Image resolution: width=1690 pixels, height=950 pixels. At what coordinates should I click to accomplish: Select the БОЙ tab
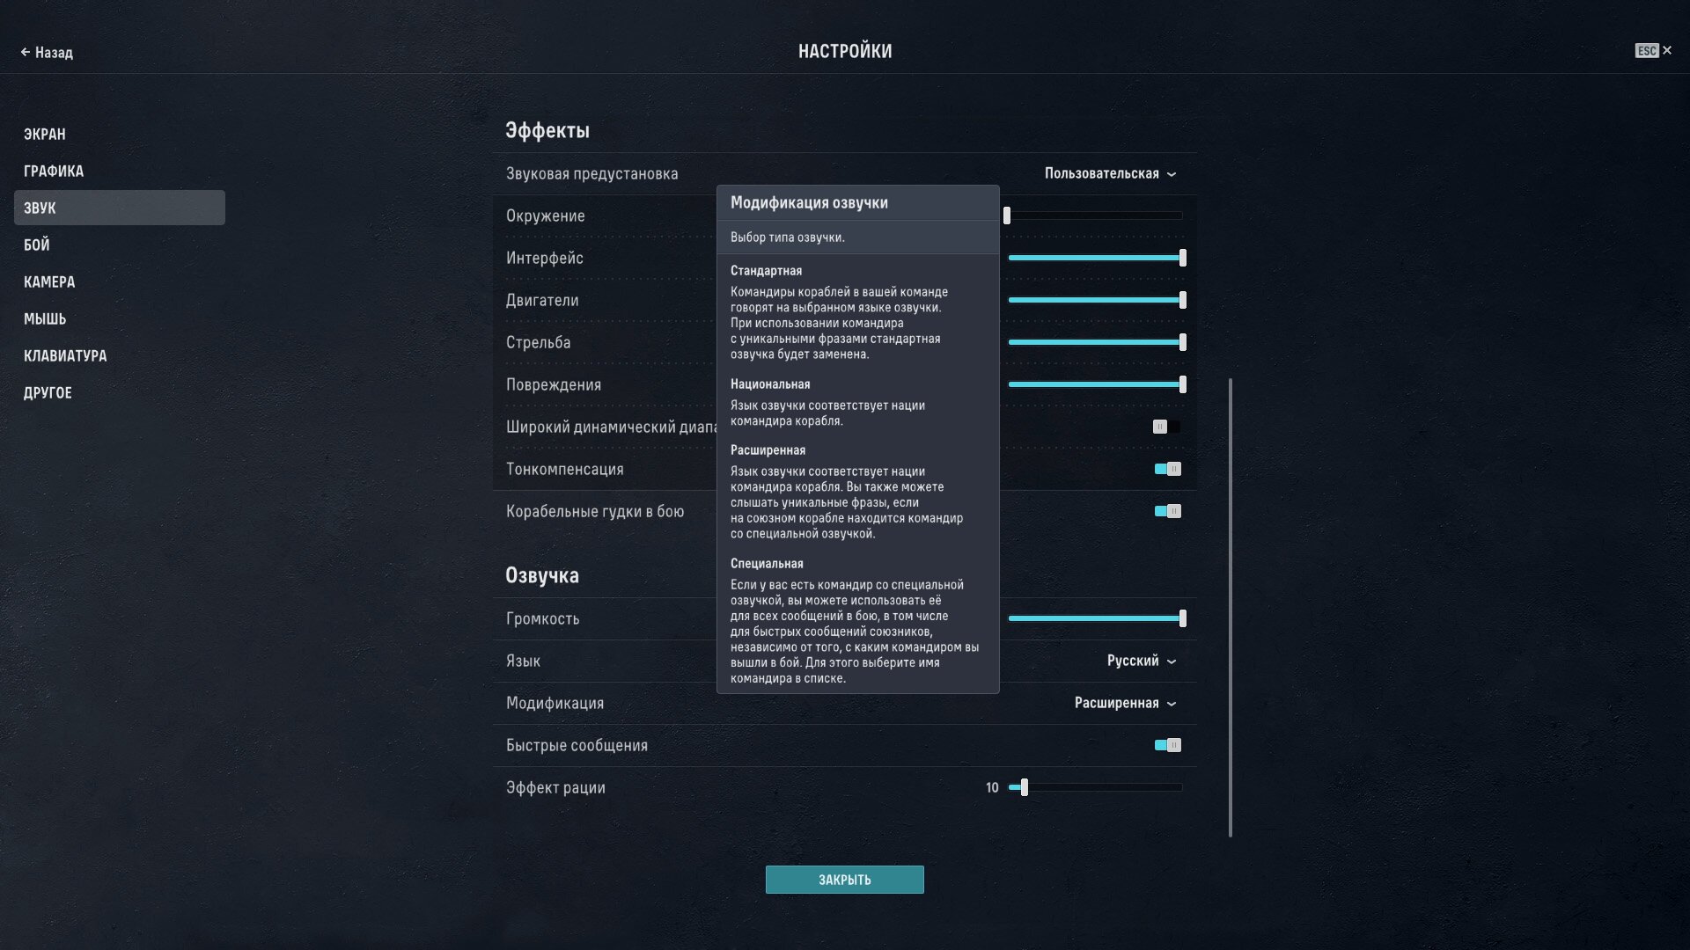click(37, 245)
